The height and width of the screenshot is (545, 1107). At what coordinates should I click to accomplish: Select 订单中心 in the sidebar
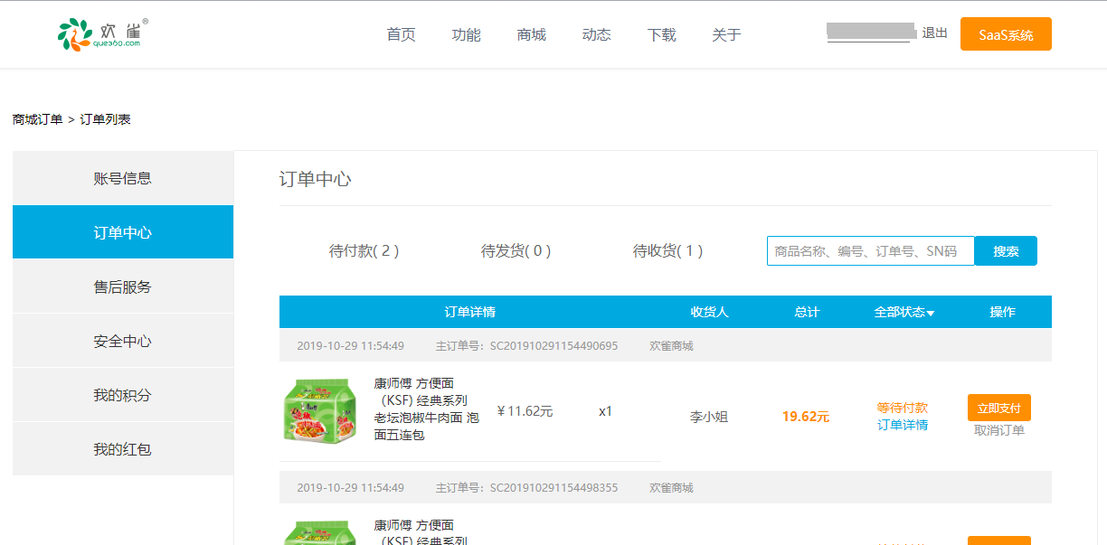click(x=123, y=232)
